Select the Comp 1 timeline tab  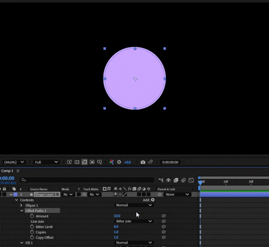pos(7,171)
